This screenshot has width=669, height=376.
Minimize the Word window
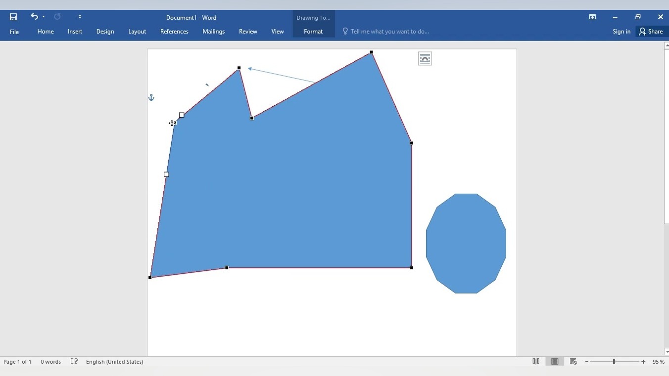pos(615,17)
